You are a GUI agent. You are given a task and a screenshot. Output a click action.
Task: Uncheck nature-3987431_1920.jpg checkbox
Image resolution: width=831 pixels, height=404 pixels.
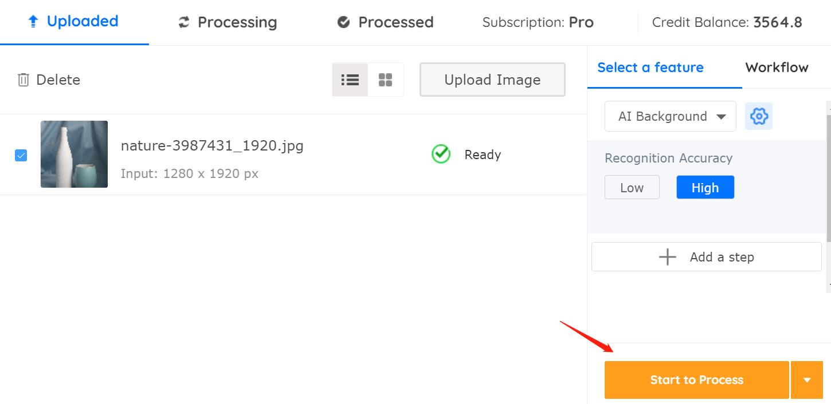[x=21, y=155]
